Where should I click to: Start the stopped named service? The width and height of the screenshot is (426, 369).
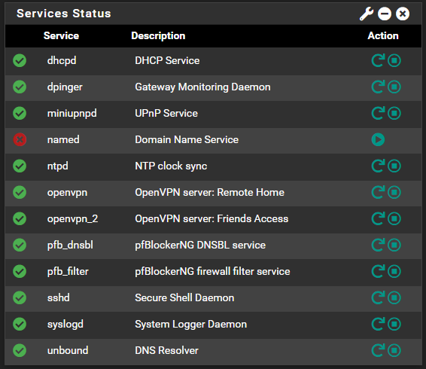378,139
